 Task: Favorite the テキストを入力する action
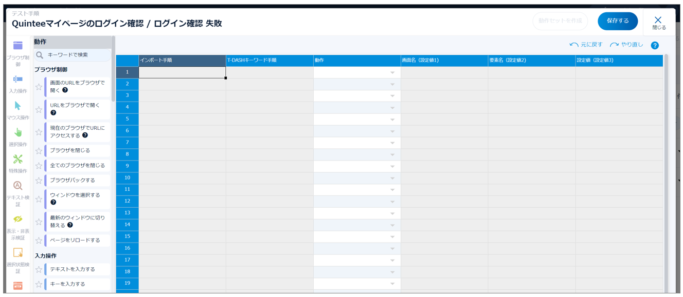pyautogui.click(x=39, y=269)
